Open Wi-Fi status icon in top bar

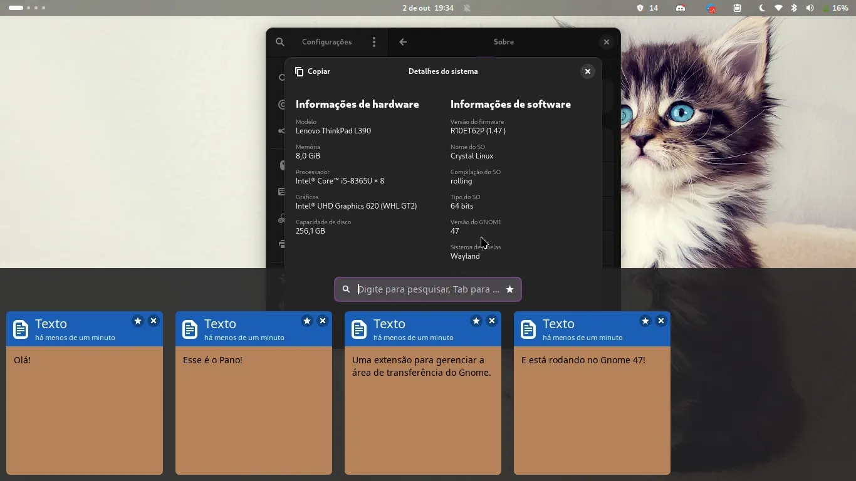[778, 8]
